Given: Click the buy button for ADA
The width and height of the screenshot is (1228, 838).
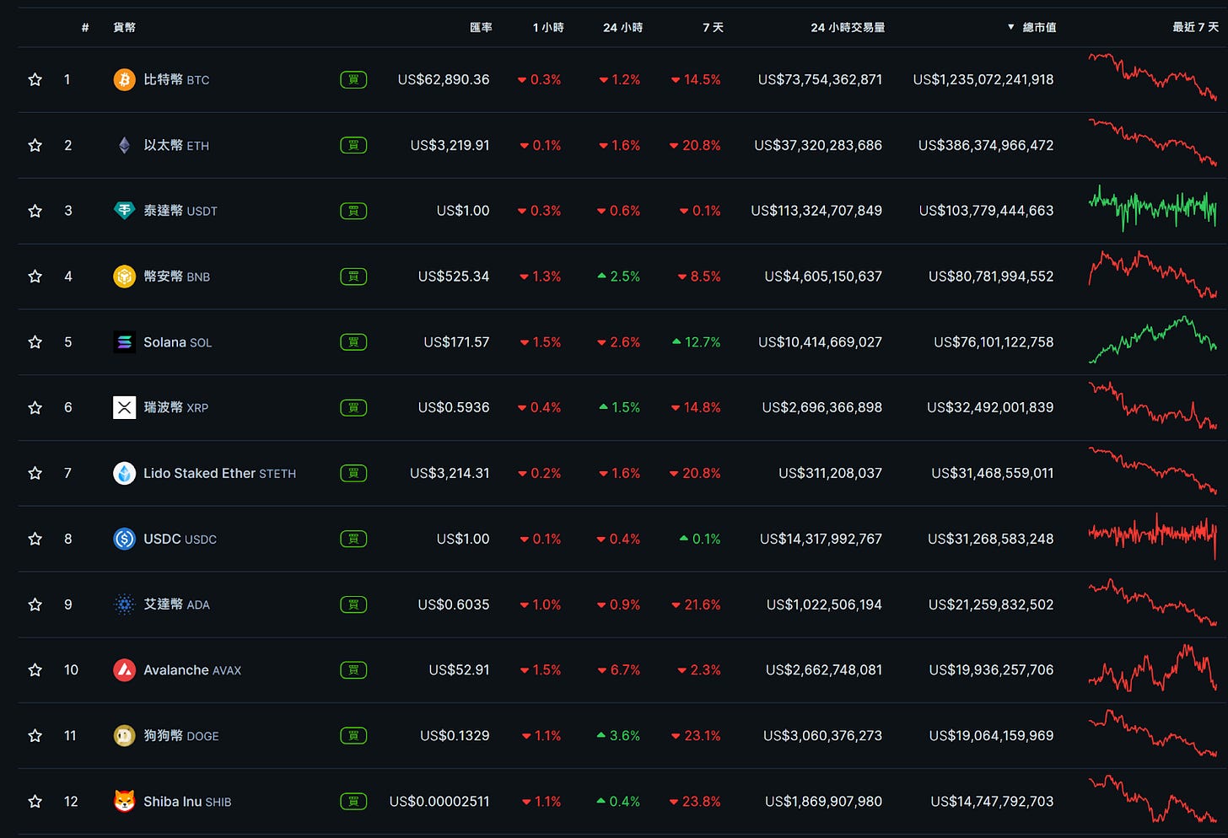Looking at the screenshot, I should (353, 604).
